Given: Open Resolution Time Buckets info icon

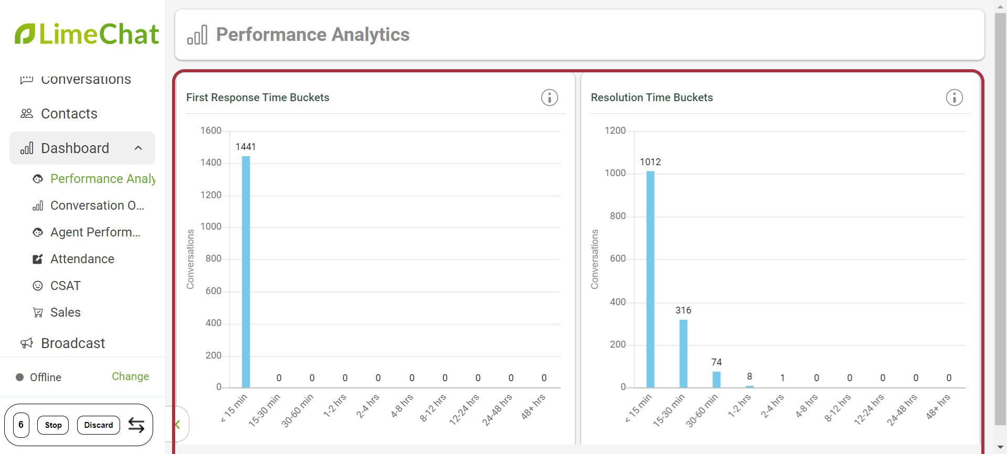Looking at the screenshot, I should tap(955, 98).
